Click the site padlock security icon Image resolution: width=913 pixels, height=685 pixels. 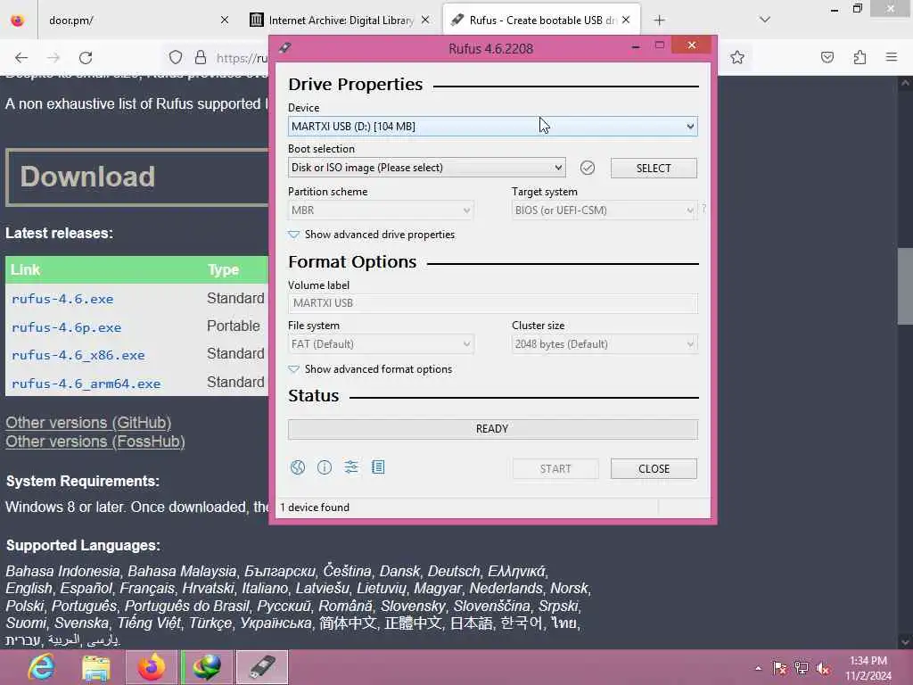(201, 57)
